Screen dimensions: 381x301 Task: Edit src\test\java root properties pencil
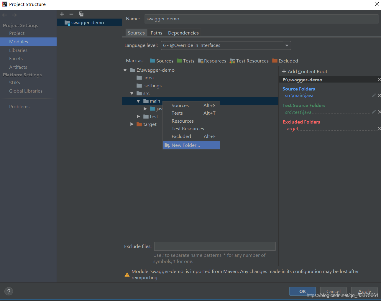click(x=374, y=112)
